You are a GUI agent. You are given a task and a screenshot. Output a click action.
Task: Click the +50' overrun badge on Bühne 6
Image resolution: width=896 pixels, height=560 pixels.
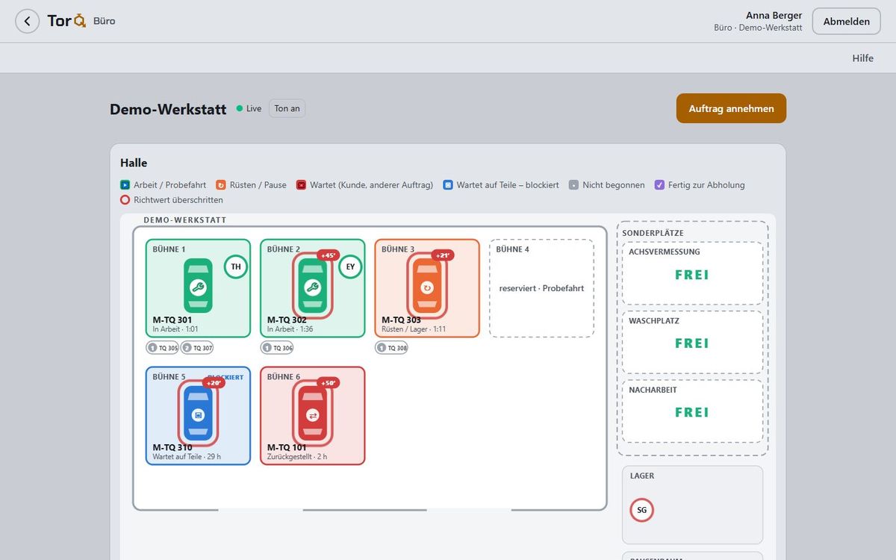pyautogui.click(x=329, y=383)
